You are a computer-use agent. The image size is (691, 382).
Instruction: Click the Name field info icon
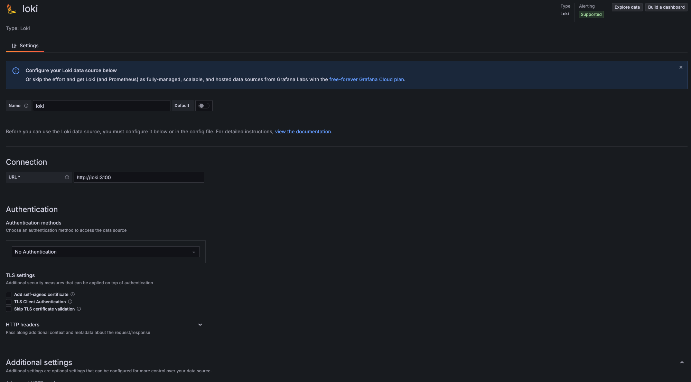click(26, 106)
